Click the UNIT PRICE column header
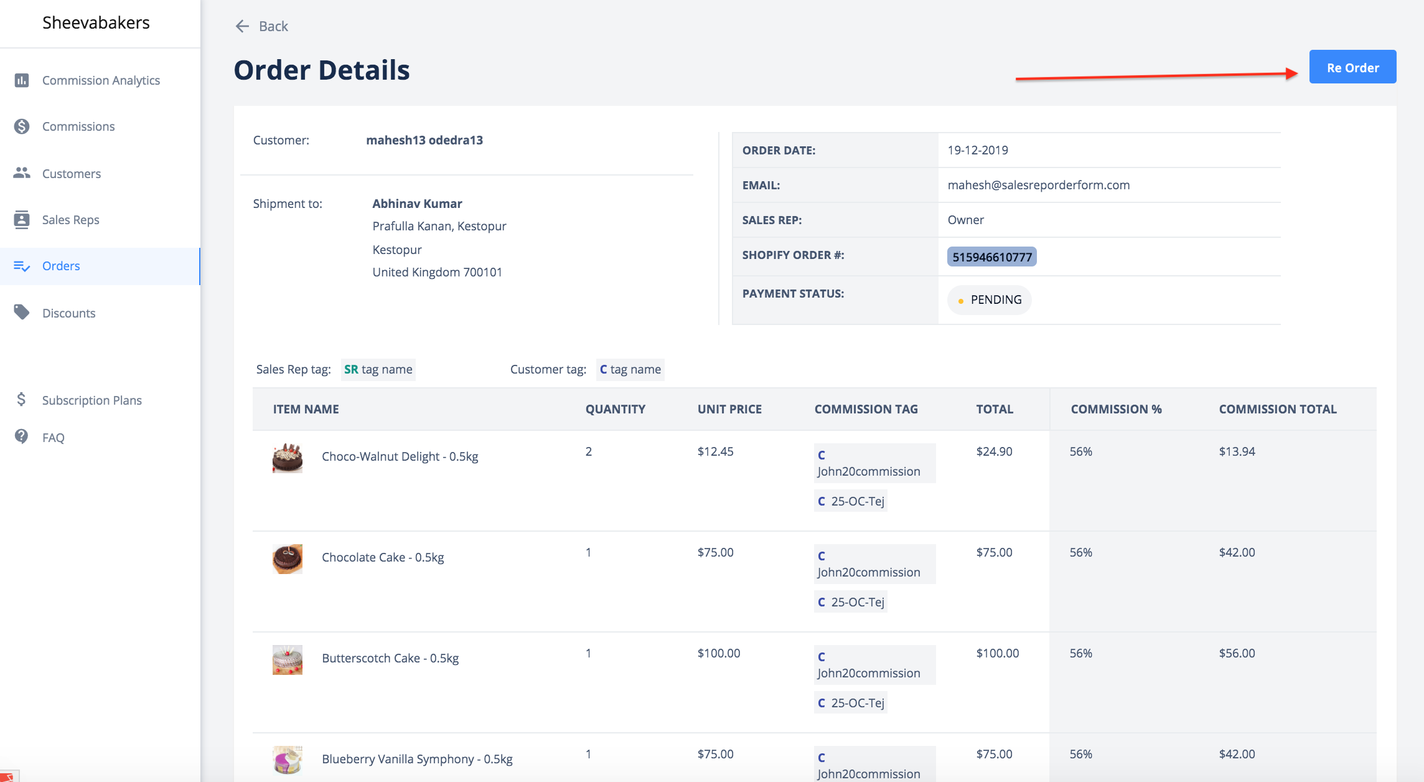Image resolution: width=1424 pixels, height=782 pixels. 729,409
